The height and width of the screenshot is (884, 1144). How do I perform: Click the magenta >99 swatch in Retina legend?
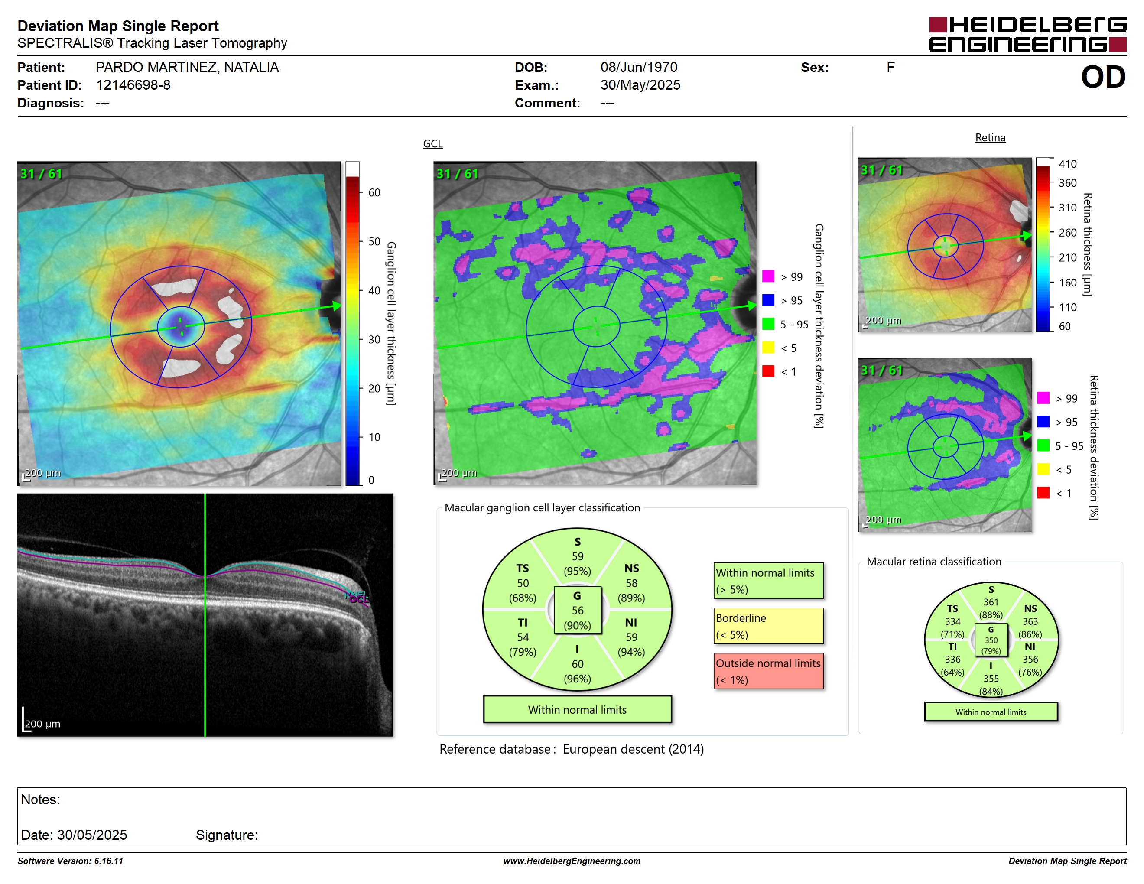tap(1043, 398)
